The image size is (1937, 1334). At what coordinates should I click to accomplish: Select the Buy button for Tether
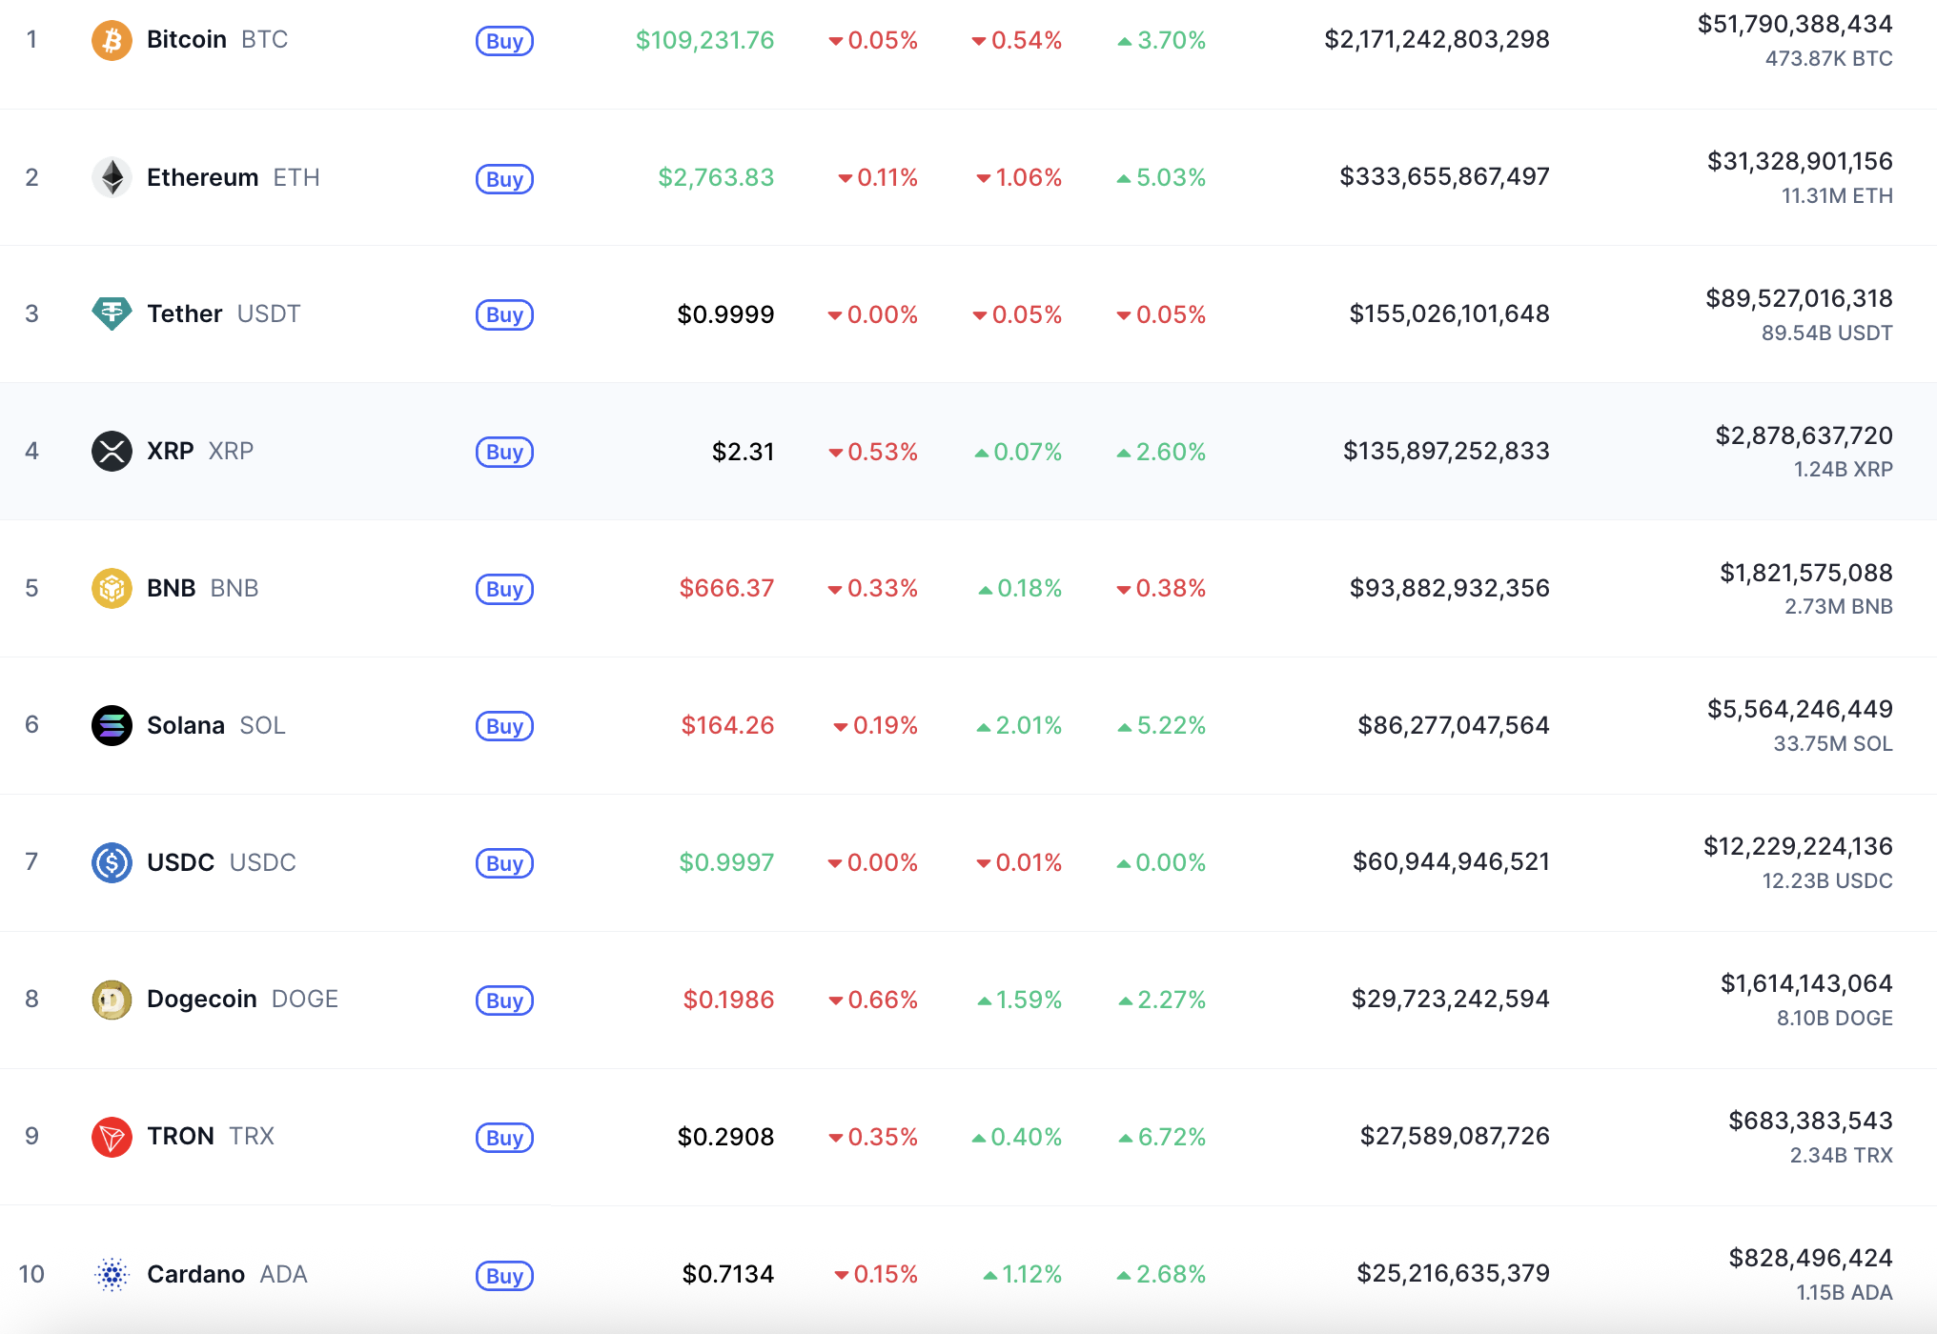[504, 314]
